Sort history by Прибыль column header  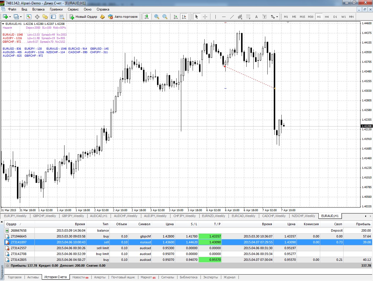[358, 224]
